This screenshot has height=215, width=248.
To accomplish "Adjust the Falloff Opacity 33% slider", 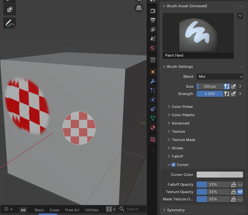I will [x=213, y=185].
